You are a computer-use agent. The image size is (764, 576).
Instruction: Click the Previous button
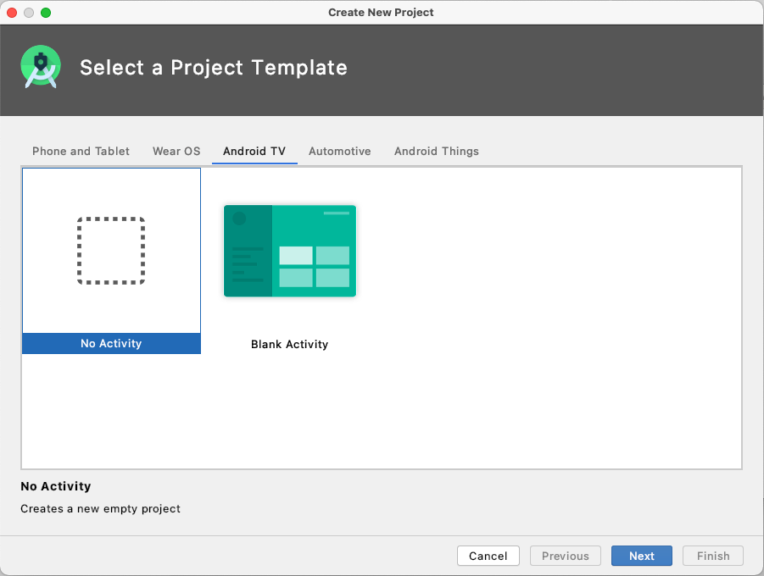tap(566, 556)
